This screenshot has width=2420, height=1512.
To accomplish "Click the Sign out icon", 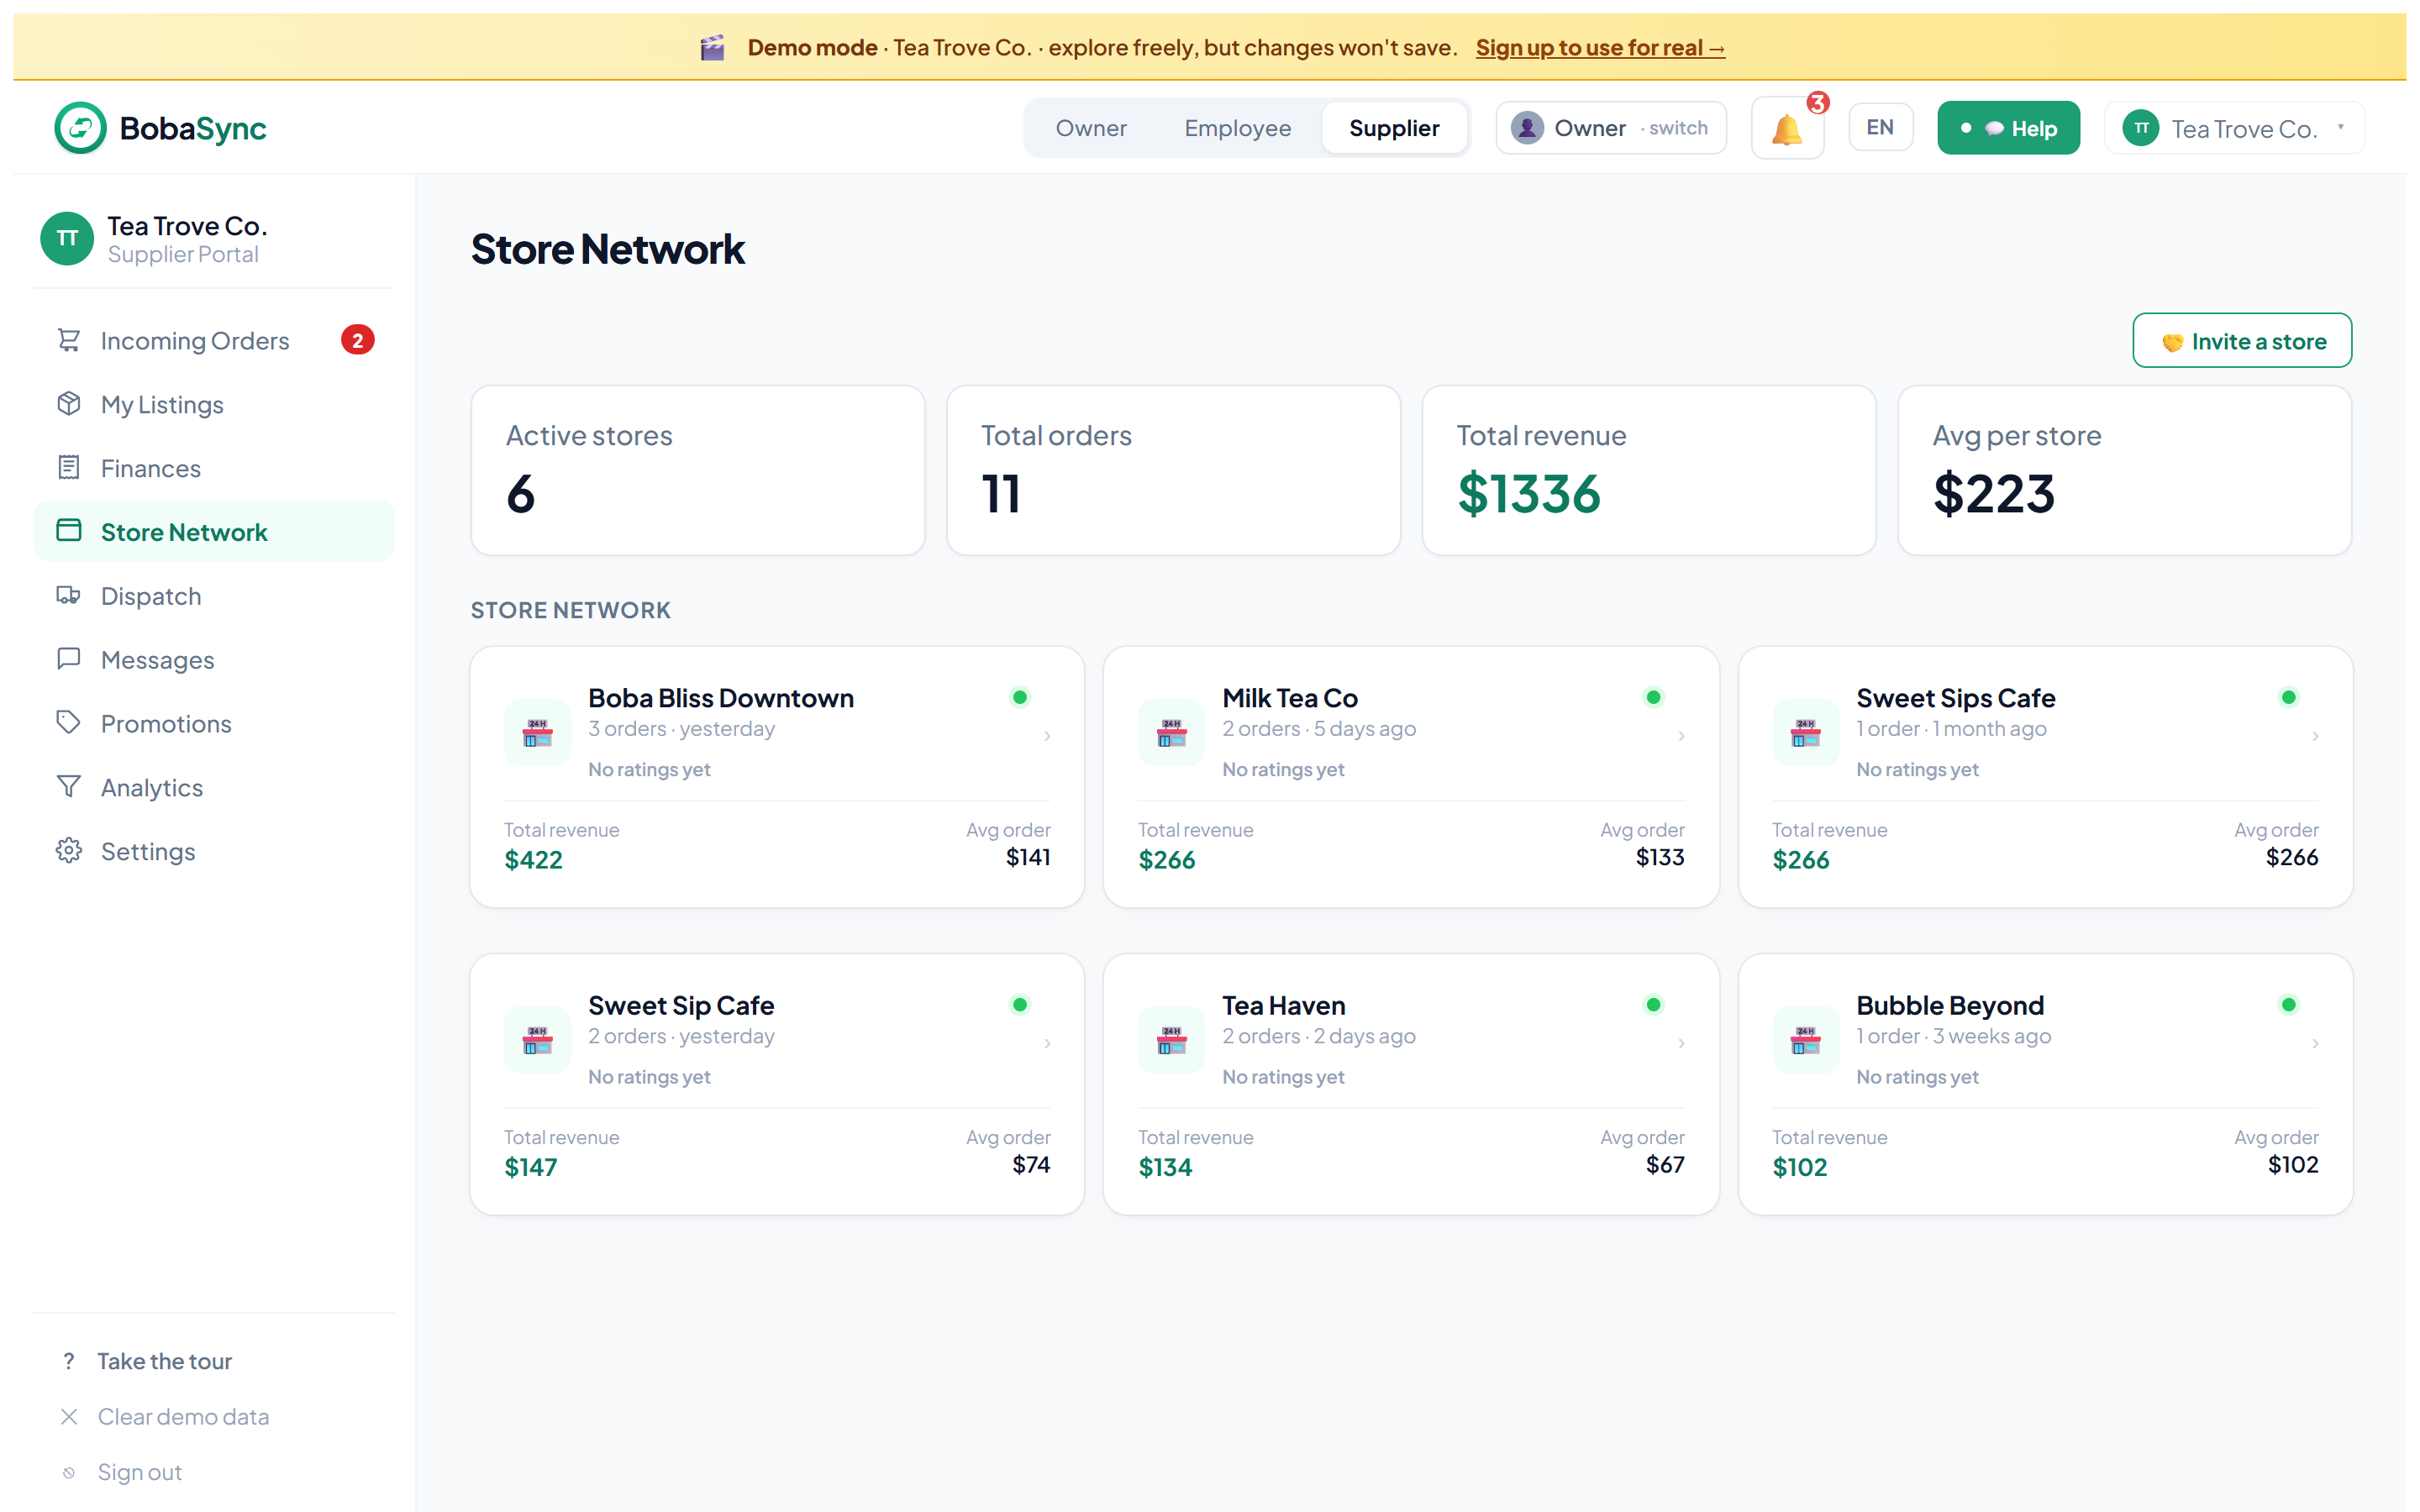I will point(69,1473).
